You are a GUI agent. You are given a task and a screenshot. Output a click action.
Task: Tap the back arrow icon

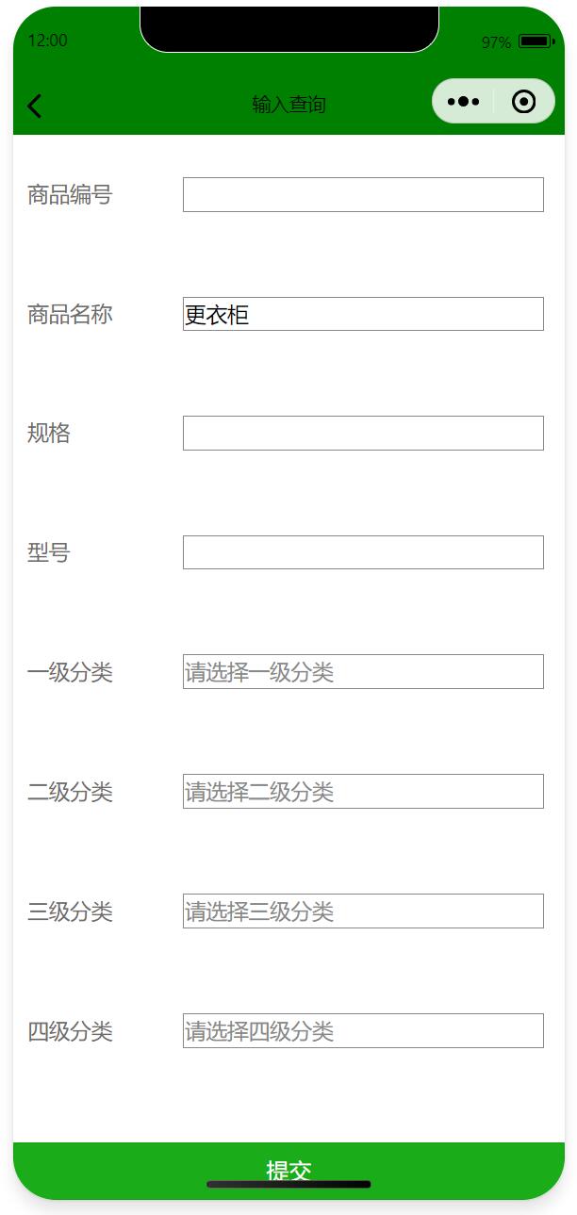pyautogui.click(x=35, y=106)
